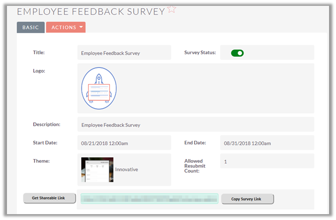Click the Employee Feedback Survey page heading
The width and height of the screenshot is (336, 220).
91,11
